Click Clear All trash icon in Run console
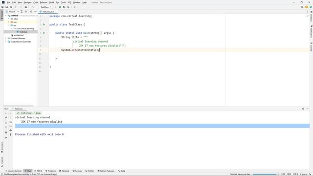 coord(11,135)
